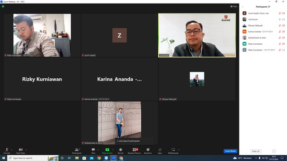Select zoom baa02 (Host, me) participant row

pyautogui.click(x=263, y=13)
